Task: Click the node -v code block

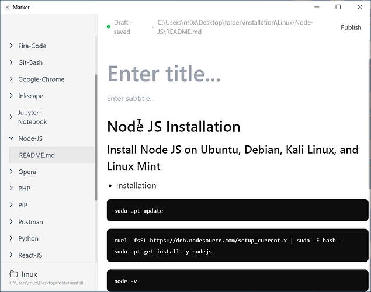Action: point(238,281)
